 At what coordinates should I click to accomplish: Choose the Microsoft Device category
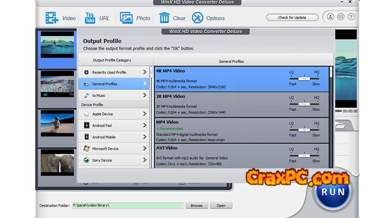(114, 149)
